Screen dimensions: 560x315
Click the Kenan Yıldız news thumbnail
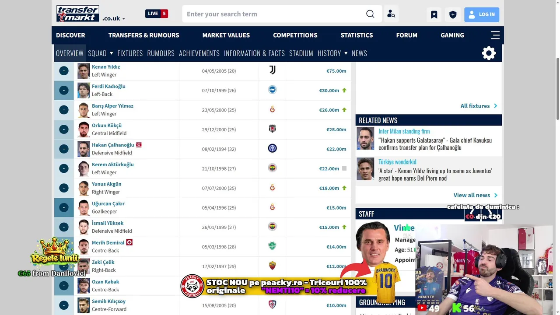[x=365, y=169]
